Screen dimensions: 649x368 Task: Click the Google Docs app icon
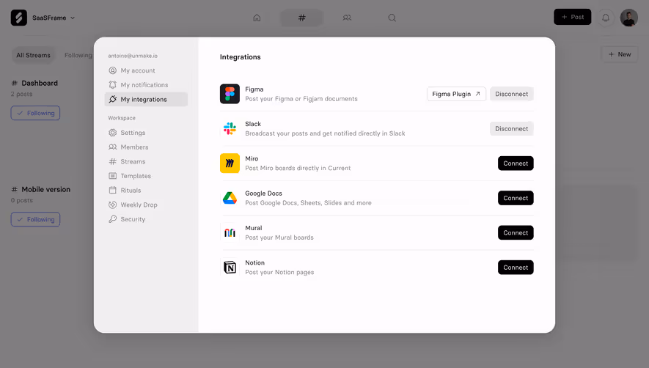tap(230, 198)
